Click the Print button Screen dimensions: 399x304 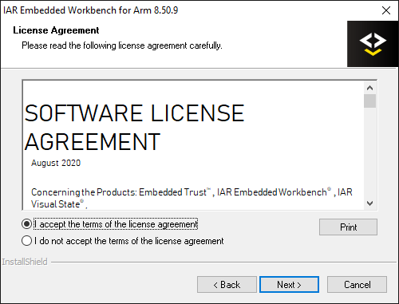click(348, 227)
